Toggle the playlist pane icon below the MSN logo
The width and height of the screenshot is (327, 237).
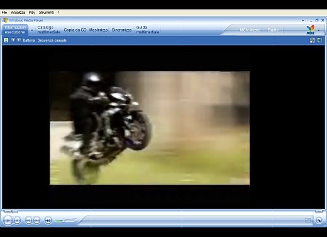click(319, 40)
